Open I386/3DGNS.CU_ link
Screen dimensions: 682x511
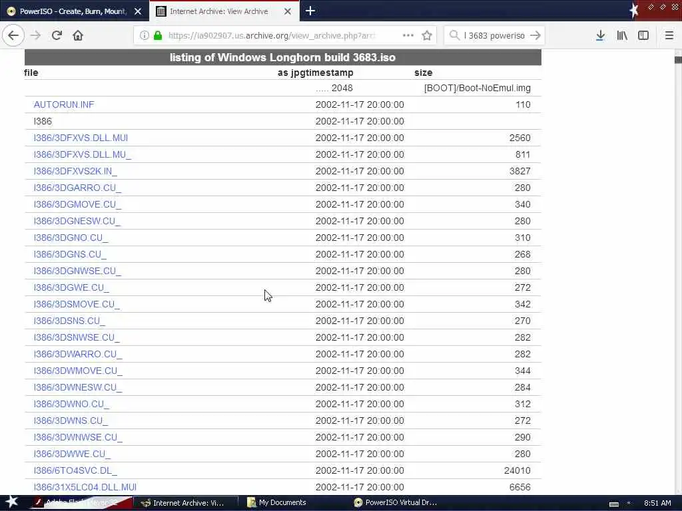point(70,254)
